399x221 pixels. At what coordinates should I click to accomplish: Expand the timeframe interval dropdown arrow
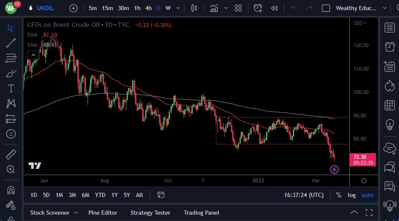[x=178, y=8]
